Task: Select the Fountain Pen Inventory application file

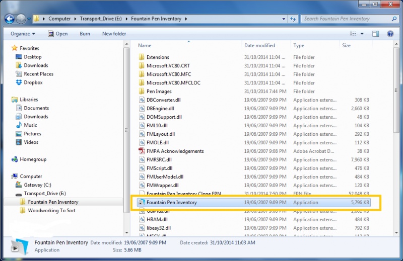Action: point(171,203)
